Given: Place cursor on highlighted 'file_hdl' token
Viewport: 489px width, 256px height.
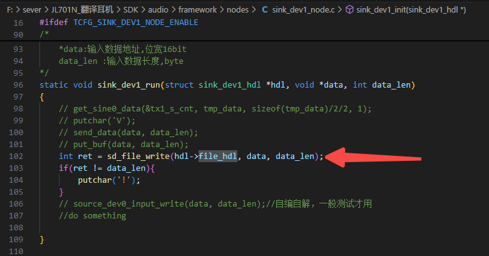Looking at the screenshot, I should pos(218,156).
